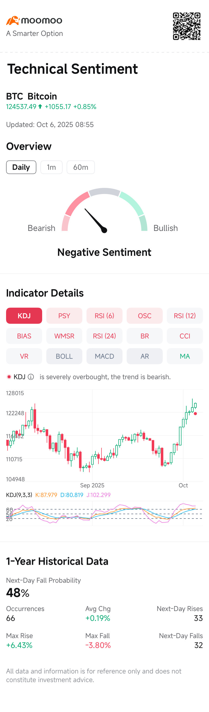Image resolution: width=209 pixels, height=712 pixels.
Task: Click the green price up arrow
Action: click(40, 106)
